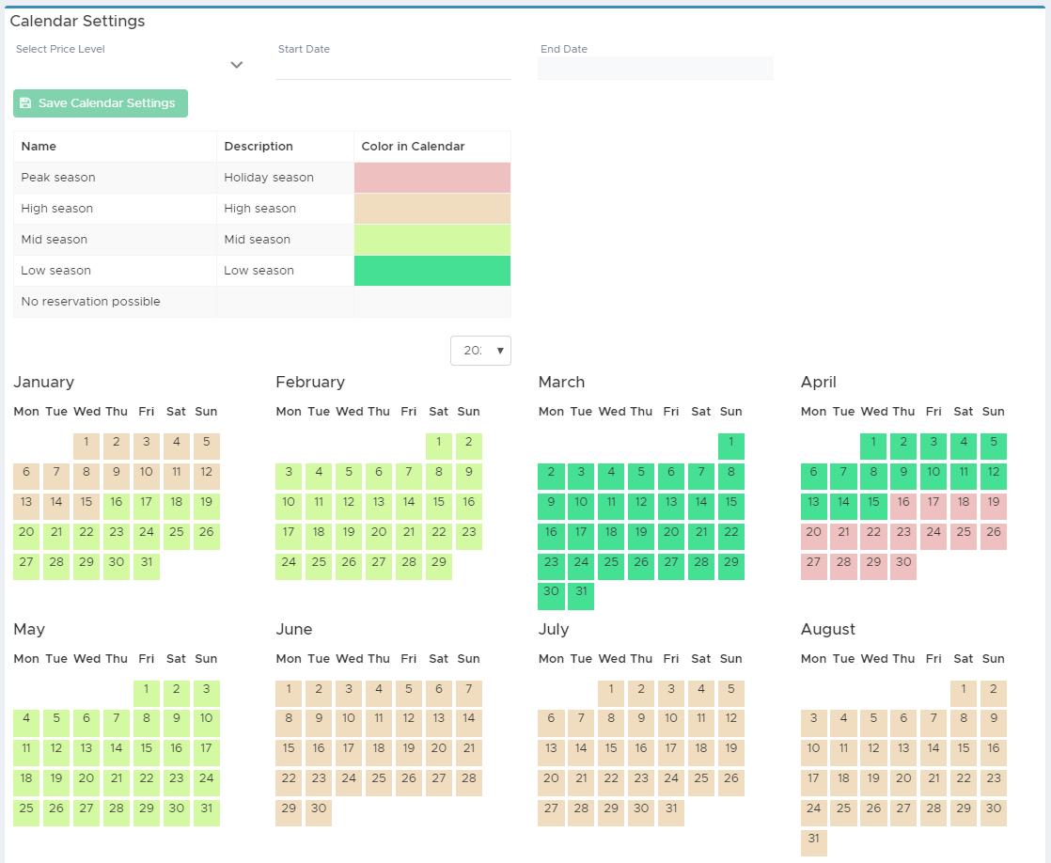The height and width of the screenshot is (863, 1051).
Task: Focus the End Date input field
Action: pyautogui.click(x=655, y=68)
